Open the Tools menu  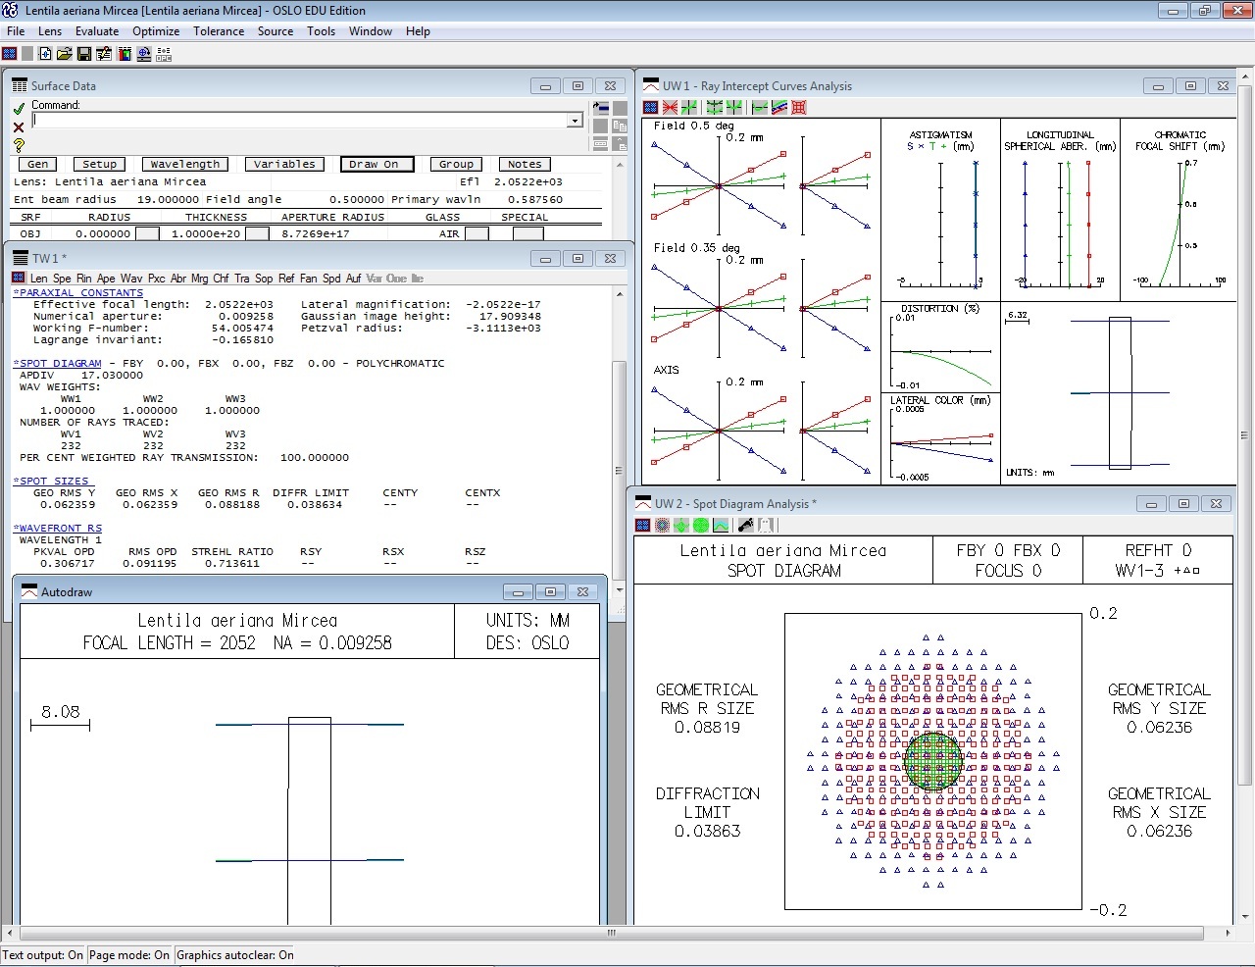click(x=322, y=31)
